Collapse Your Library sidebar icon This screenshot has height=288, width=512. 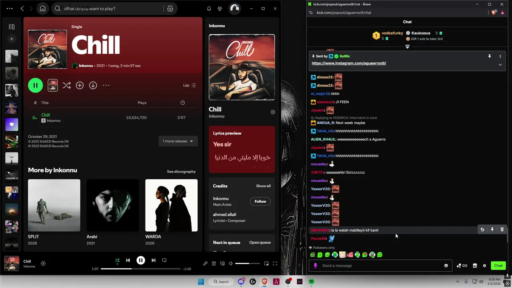12,27
